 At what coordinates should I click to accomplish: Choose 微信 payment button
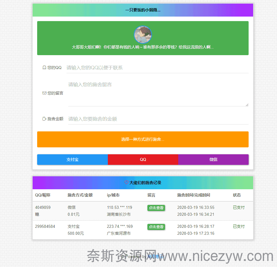213,159
